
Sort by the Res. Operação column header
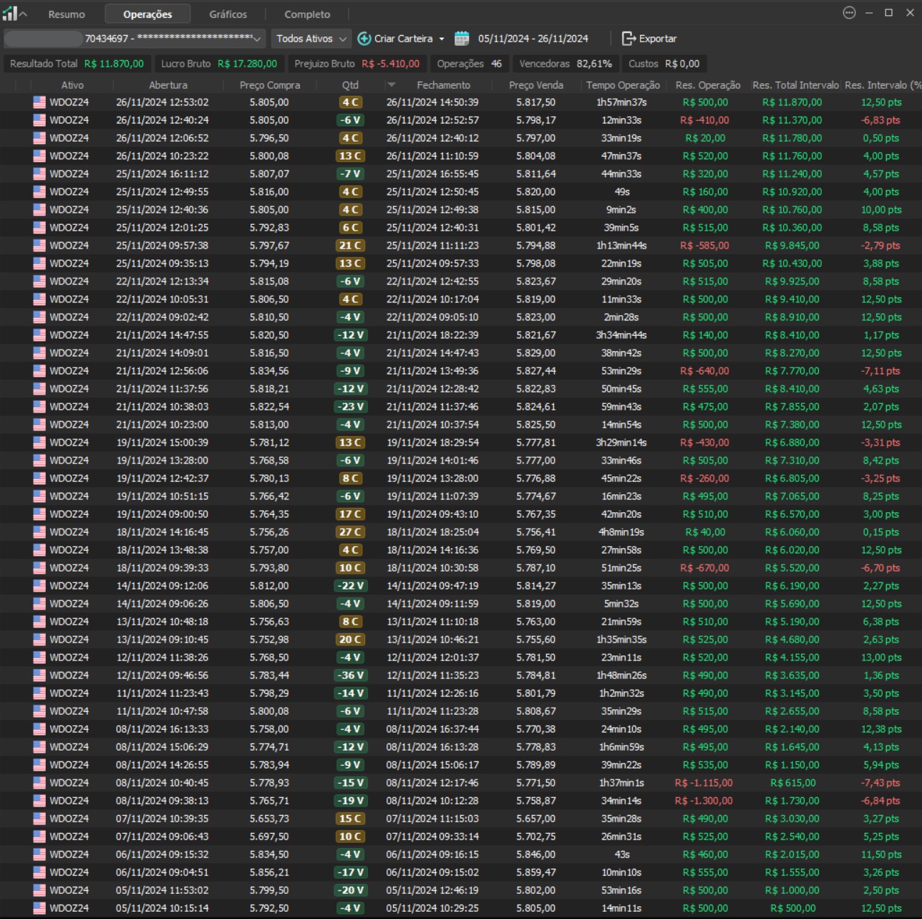[707, 85]
